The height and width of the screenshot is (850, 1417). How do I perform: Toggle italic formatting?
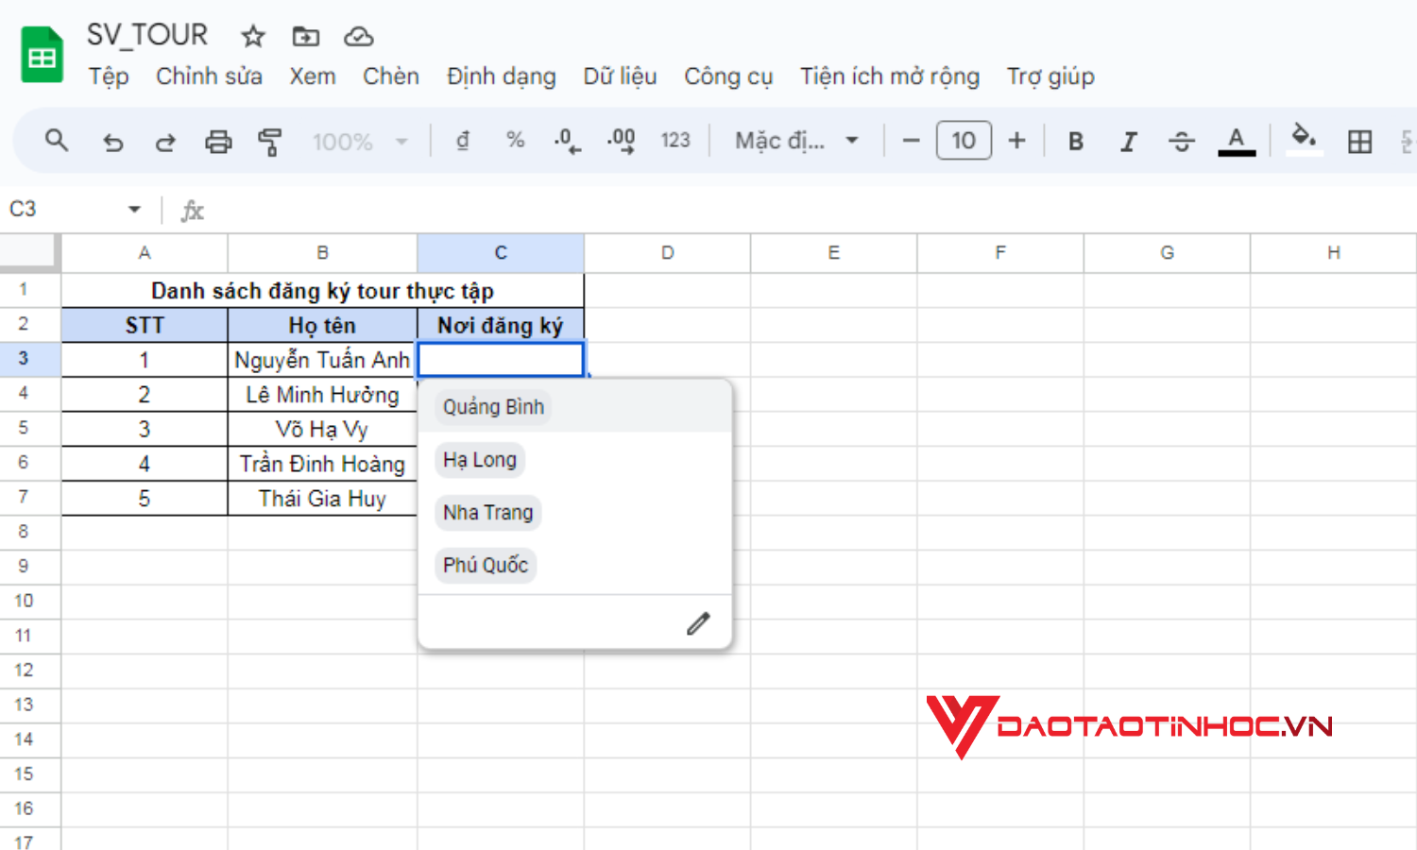1128,142
